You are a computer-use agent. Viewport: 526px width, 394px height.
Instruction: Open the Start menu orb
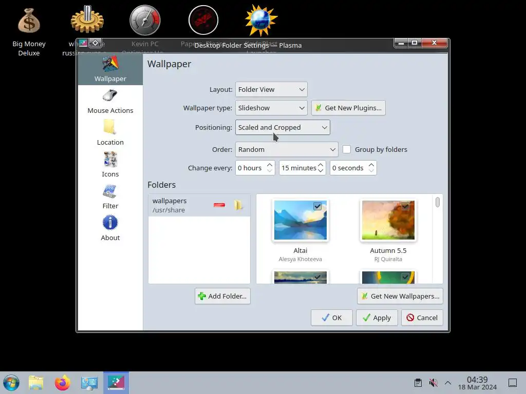click(11, 383)
